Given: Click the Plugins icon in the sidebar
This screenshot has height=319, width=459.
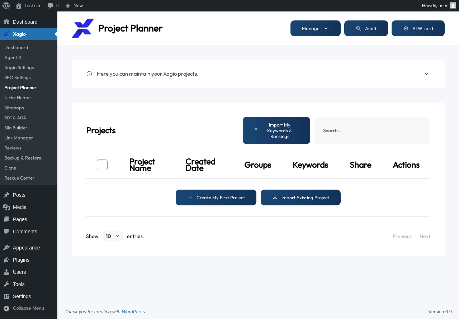Looking at the screenshot, I should pyautogui.click(x=6, y=260).
